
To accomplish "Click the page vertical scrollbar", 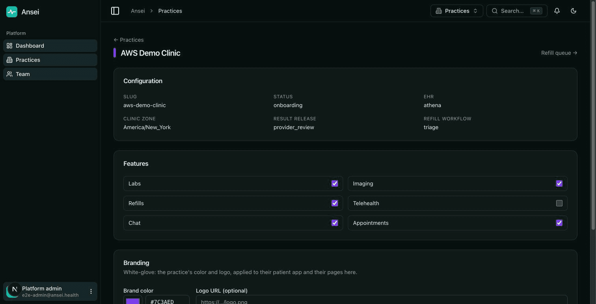I will [x=593, y=115].
